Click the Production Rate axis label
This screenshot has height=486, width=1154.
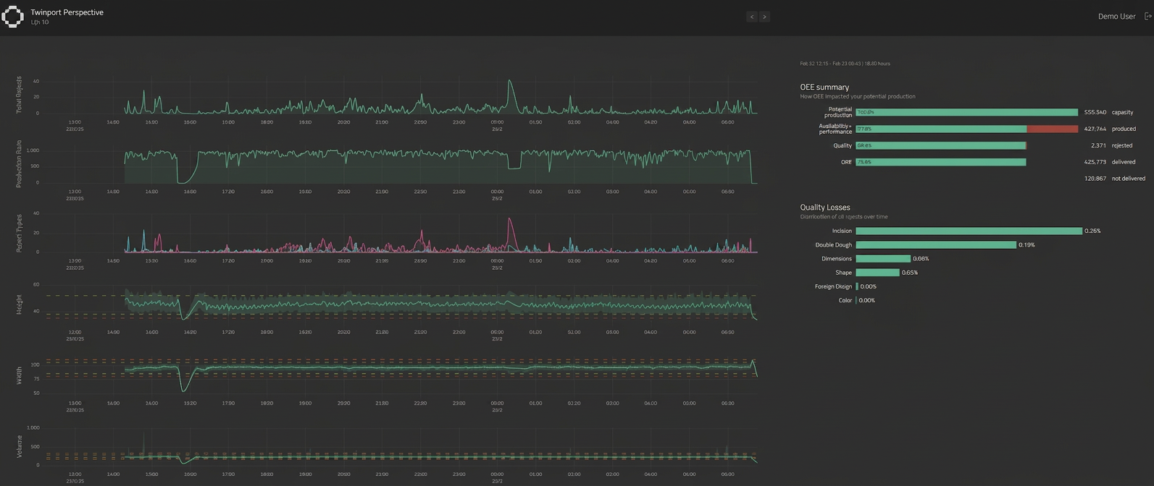click(19, 164)
